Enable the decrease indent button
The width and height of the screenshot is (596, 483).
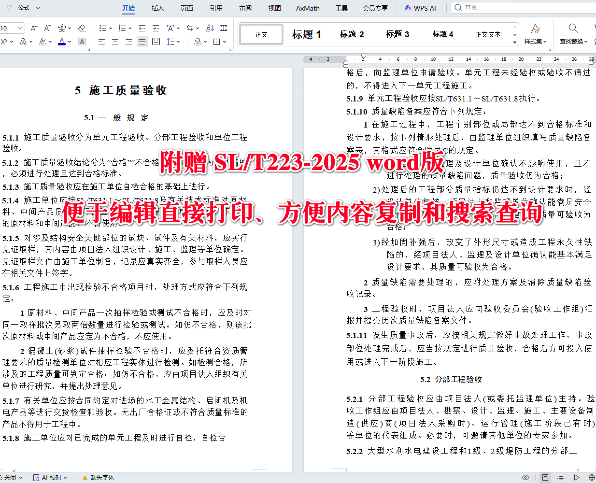[x=142, y=28]
